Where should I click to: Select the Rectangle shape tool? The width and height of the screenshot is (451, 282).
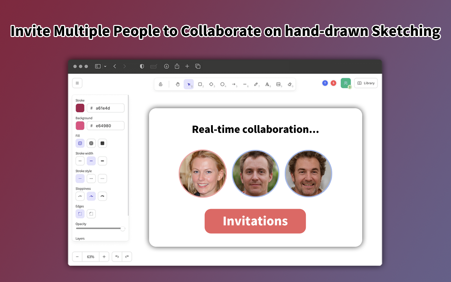[200, 84]
